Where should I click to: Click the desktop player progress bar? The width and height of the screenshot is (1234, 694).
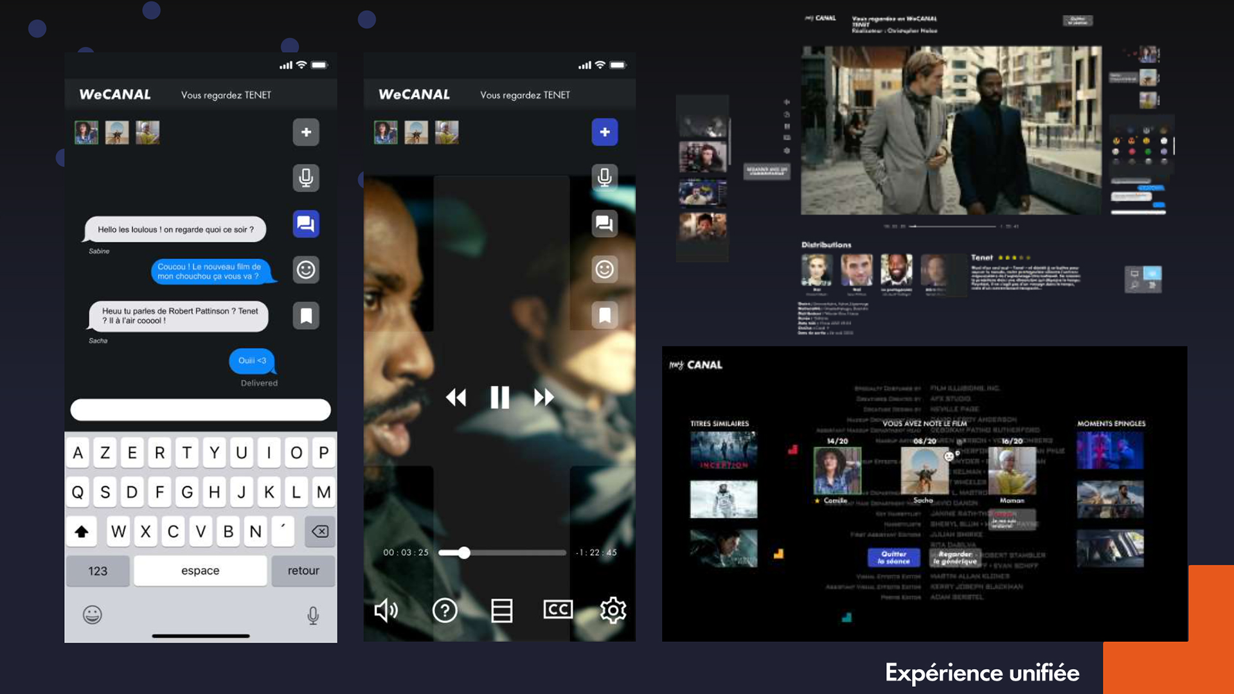coord(952,226)
